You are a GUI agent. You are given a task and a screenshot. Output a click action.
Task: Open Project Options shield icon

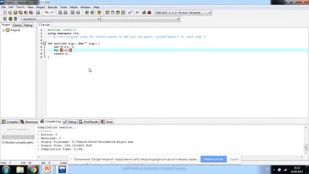tap(99, 13)
